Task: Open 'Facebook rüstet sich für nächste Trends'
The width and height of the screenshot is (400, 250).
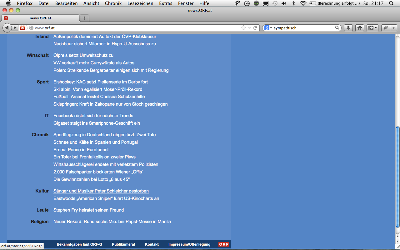Action: pyautogui.click(x=93, y=116)
